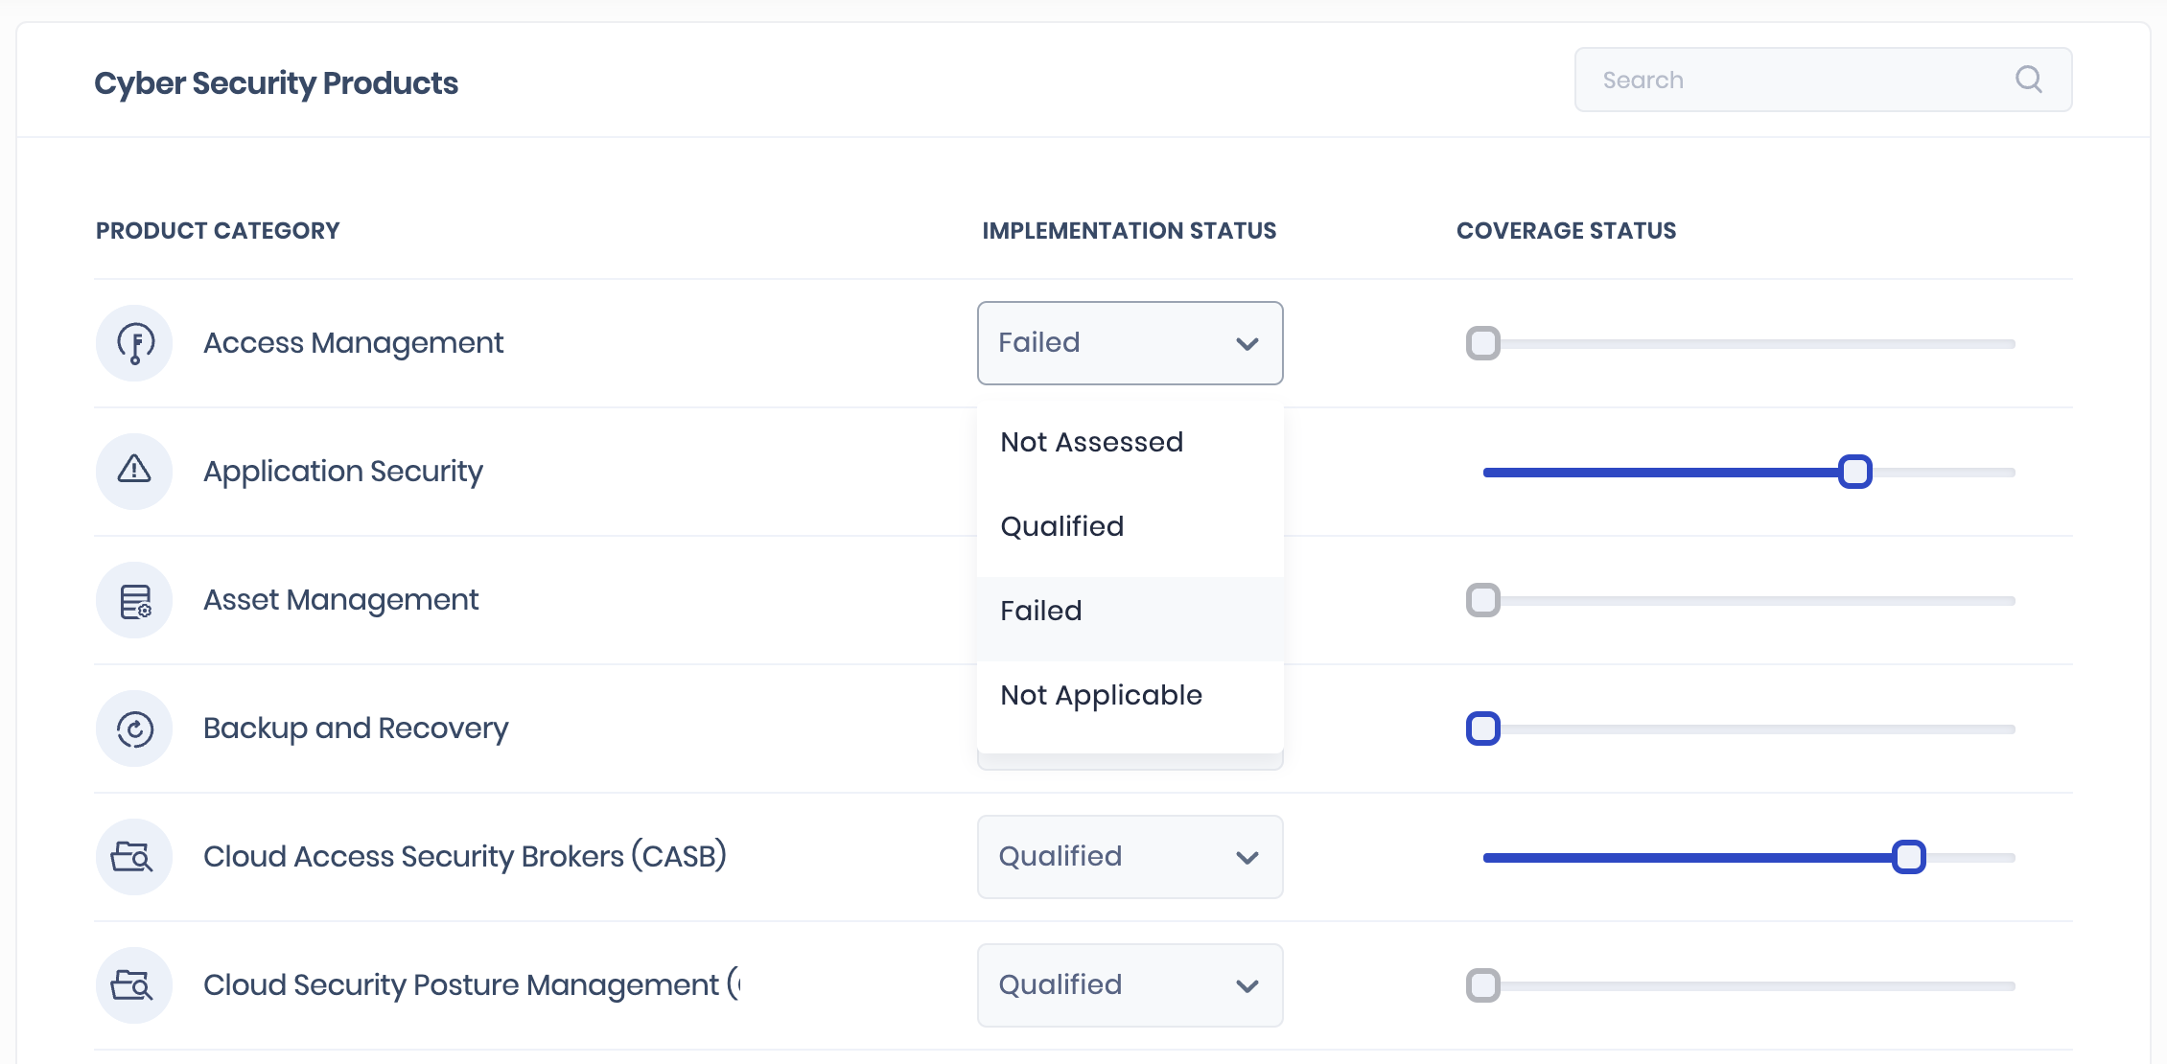
Task: Pick Not Applicable from the list
Action: coord(1130,695)
